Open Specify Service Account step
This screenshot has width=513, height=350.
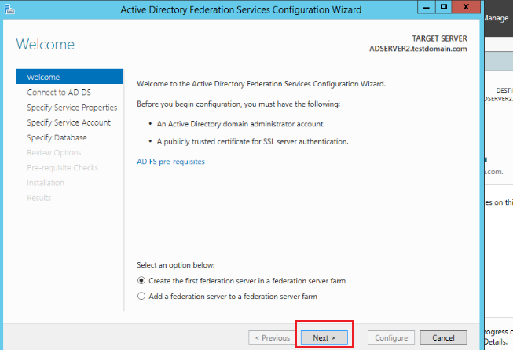click(x=68, y=122)
